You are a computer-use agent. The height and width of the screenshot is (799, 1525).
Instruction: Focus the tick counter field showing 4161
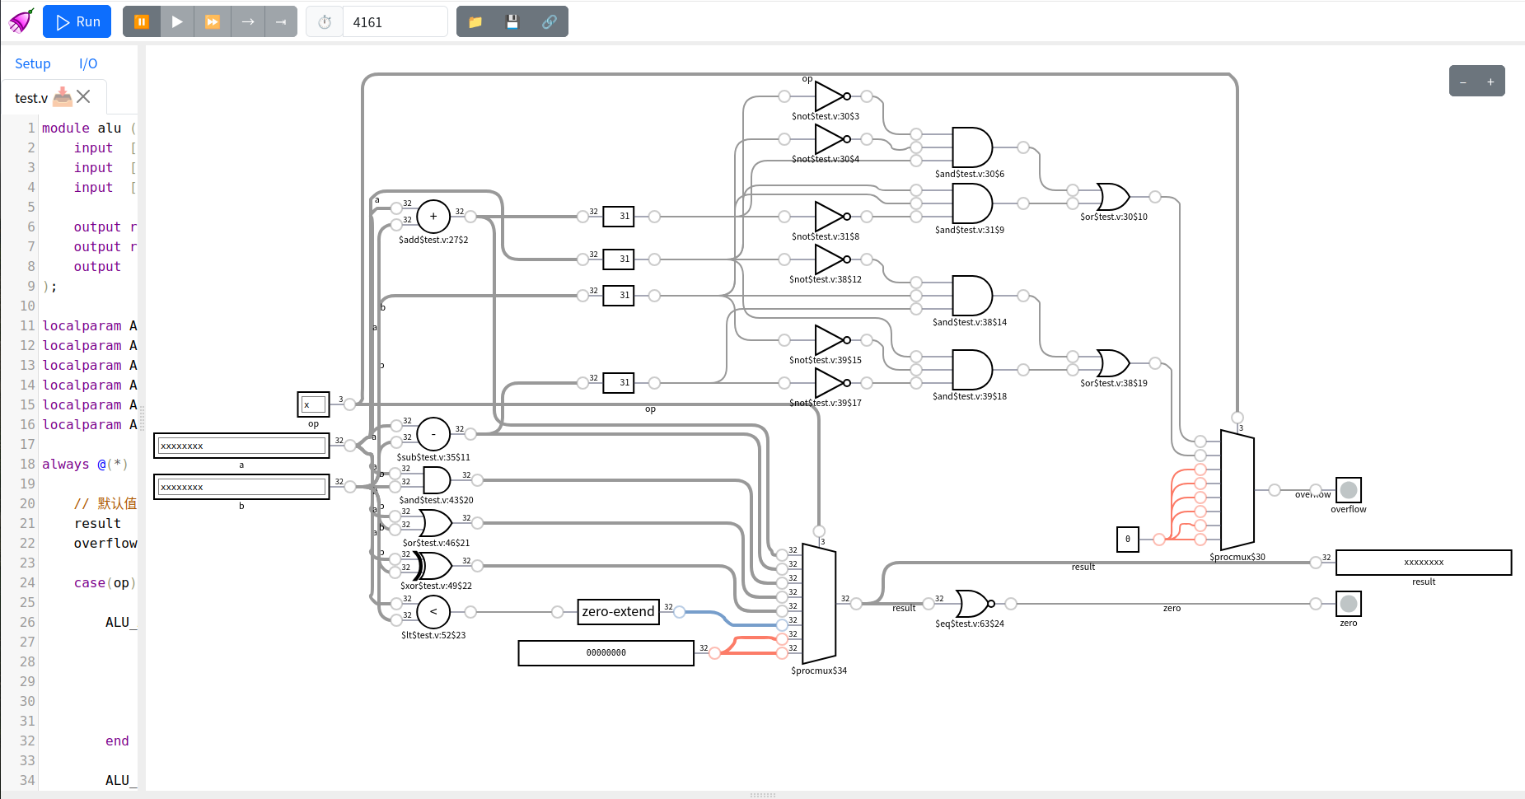(395, 22)
